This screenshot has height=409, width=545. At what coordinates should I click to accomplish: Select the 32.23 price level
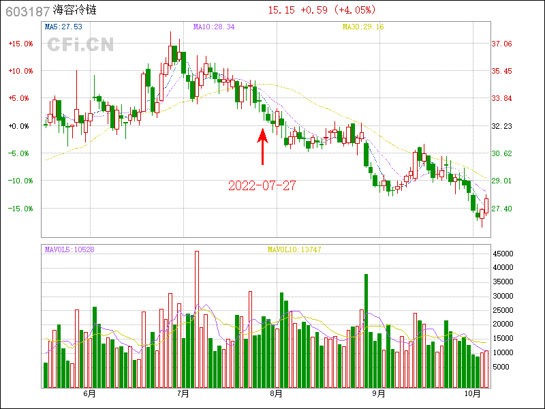point(501,126)
